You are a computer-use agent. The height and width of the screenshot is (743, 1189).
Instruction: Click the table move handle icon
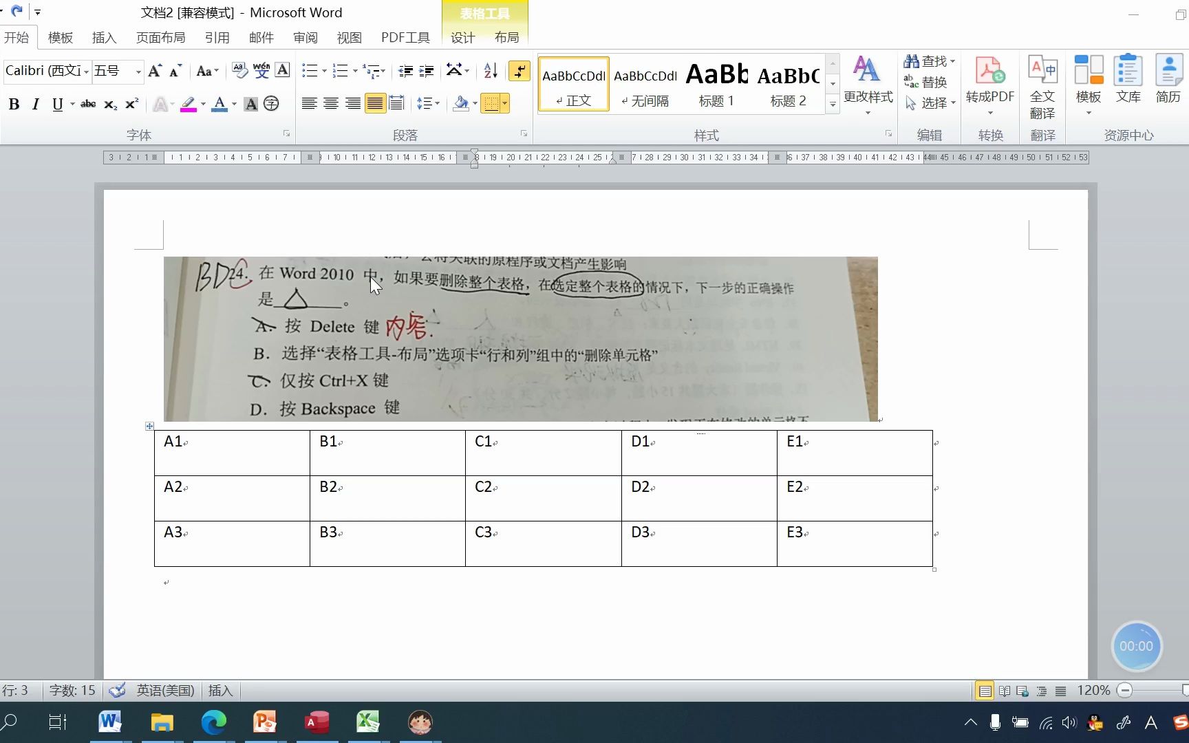point(149,427)
